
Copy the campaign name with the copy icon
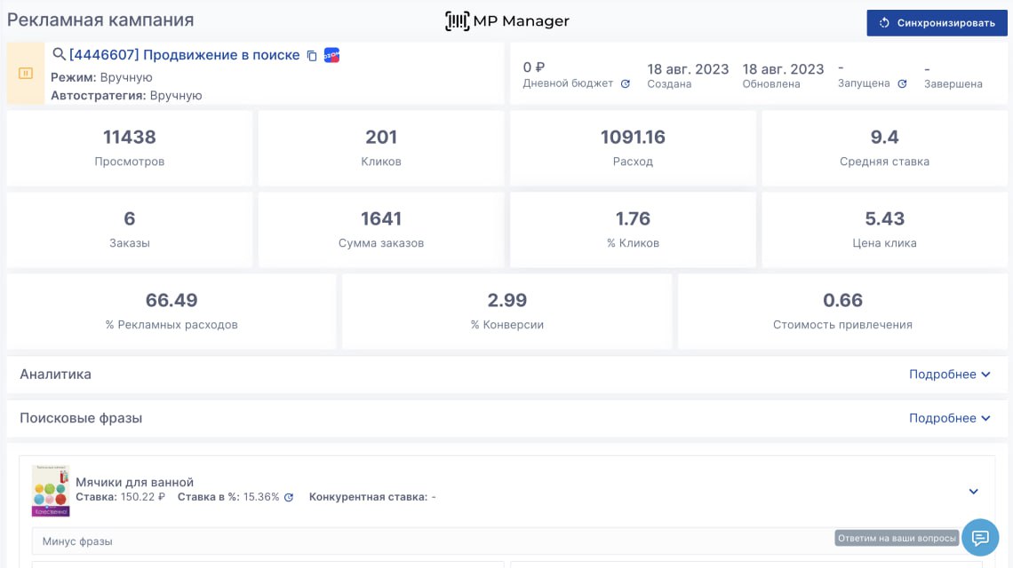pyautogui.click(x=312, y=56)
